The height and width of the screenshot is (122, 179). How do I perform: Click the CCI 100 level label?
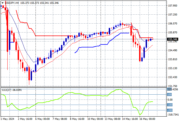(x=170, y=95)
